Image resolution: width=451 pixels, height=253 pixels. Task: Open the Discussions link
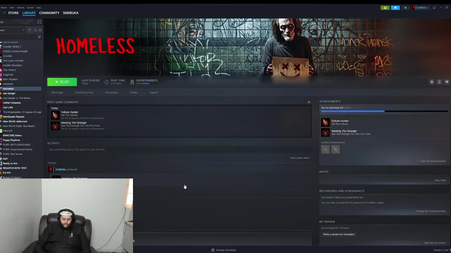coord(111,92)
